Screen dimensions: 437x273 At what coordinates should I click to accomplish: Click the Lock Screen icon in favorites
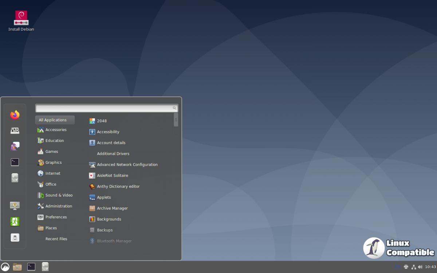[x=15, y=206]
